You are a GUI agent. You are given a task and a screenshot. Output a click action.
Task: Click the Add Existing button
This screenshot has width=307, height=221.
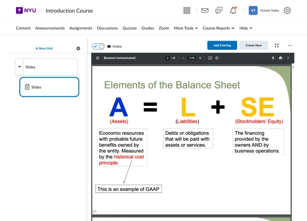(x=222, y=45)
